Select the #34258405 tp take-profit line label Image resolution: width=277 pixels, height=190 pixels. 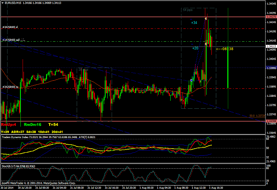[x=11, y=87]
